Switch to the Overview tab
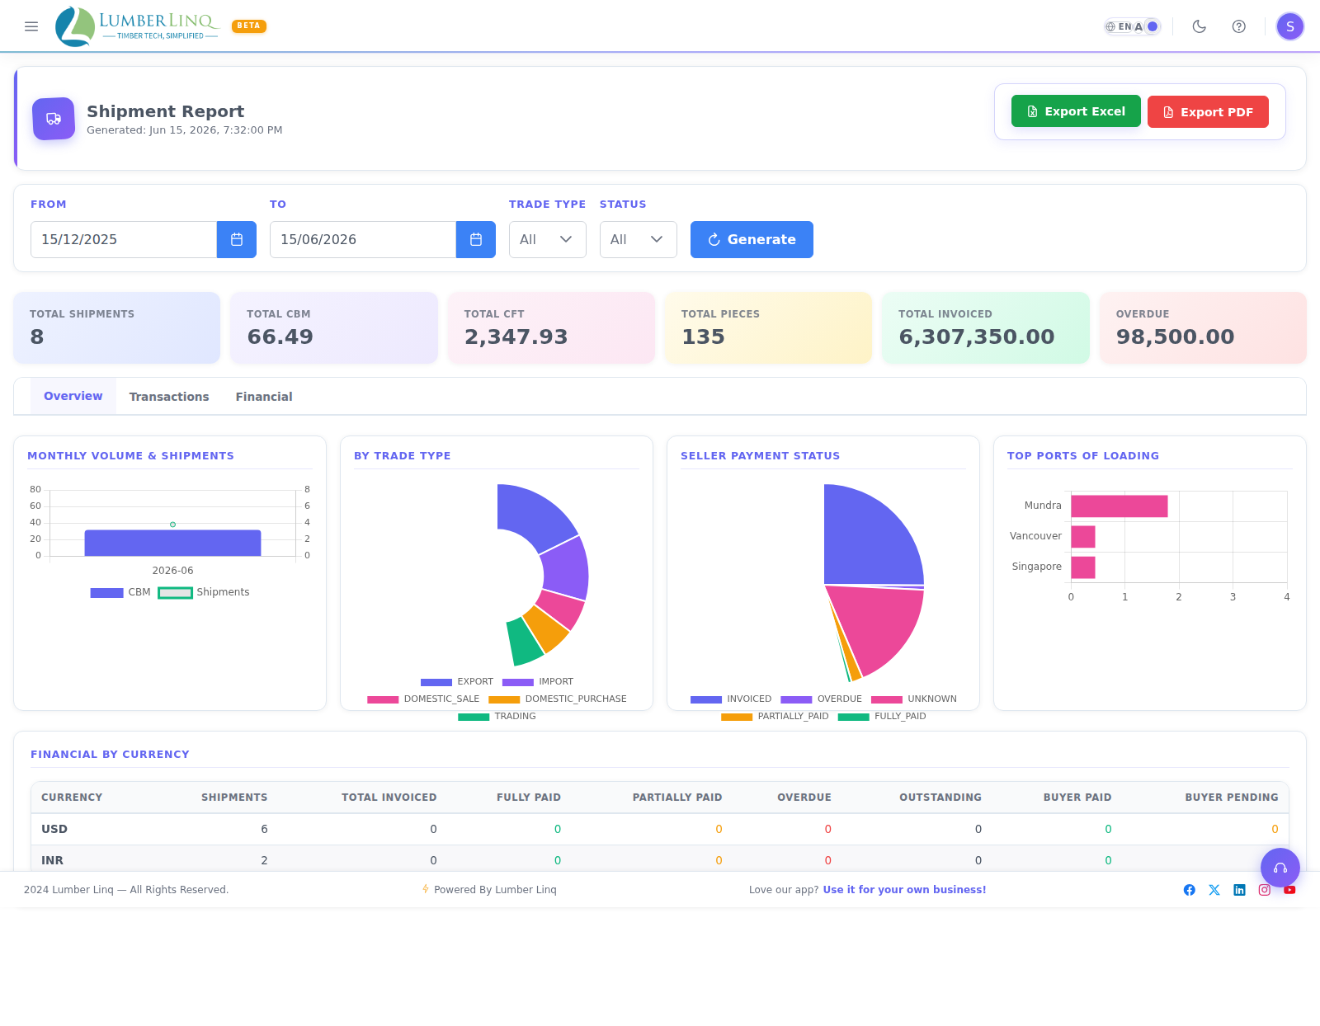This screenshot has width=1320, height=1026. point(73,396)
